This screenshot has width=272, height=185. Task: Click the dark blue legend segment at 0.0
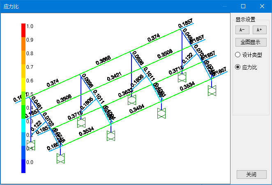click(23, 166)
